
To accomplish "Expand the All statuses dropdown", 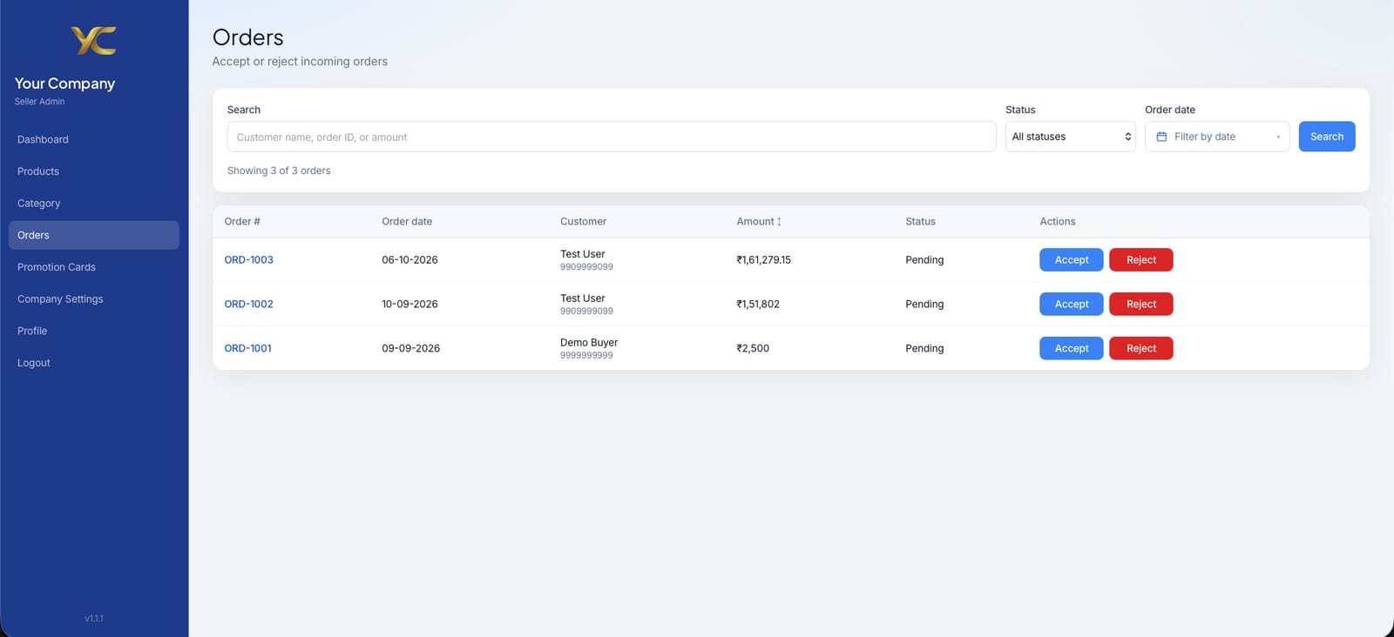I will (x=1071, y=137).
